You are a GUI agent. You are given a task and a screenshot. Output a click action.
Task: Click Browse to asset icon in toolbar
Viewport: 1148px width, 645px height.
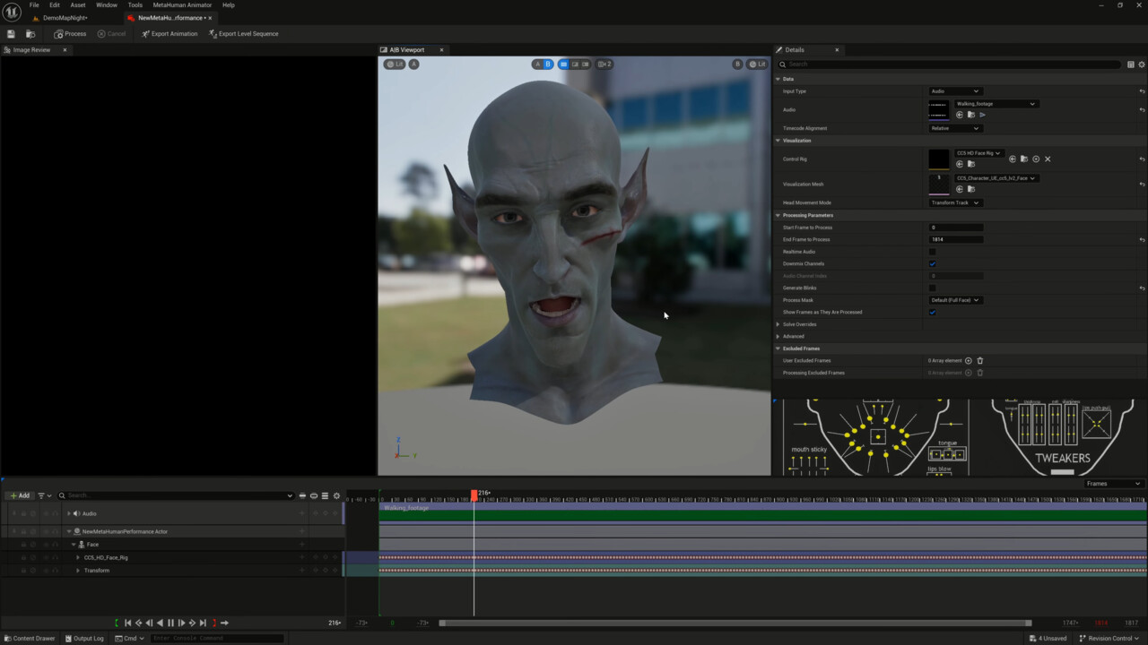pyautogui.click(x=30, y=34)
